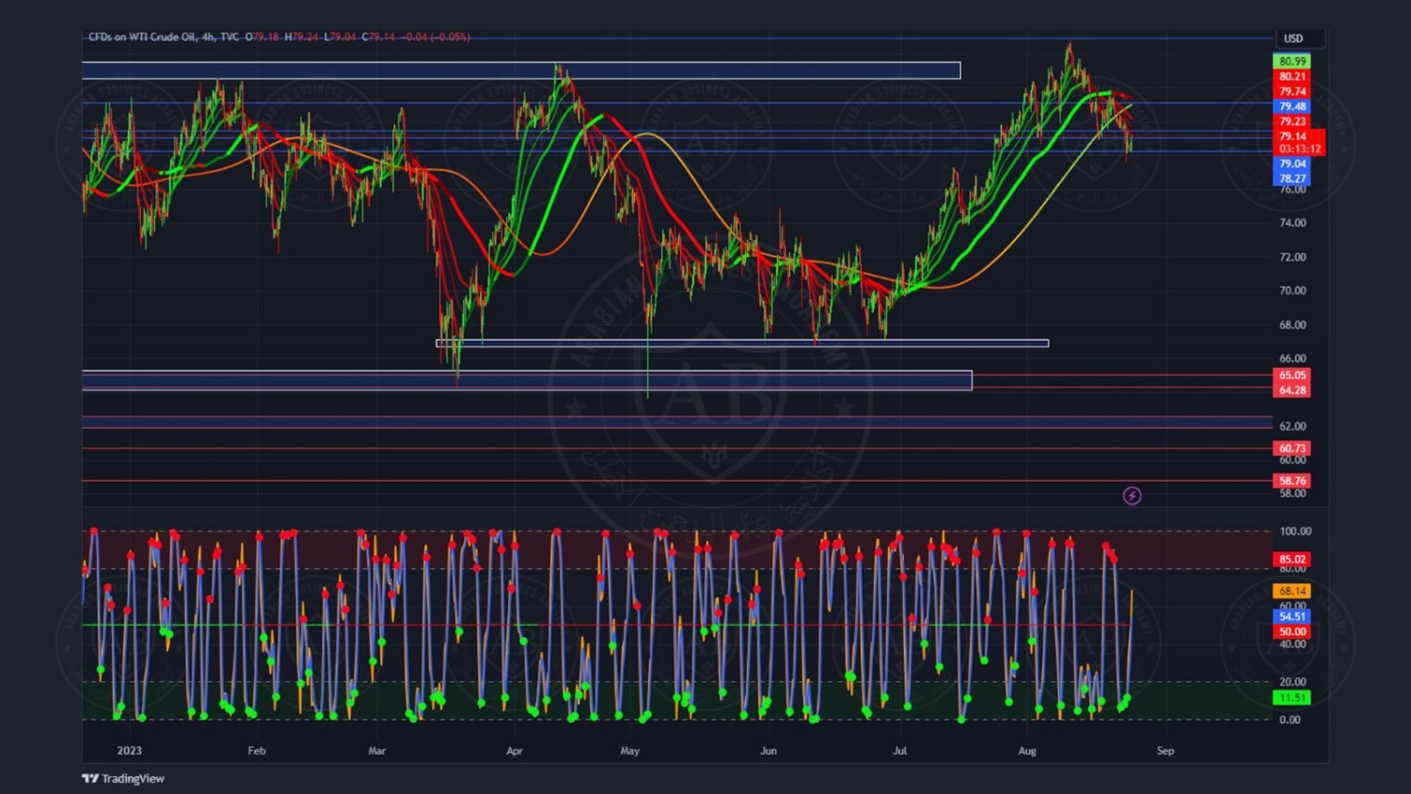Screen dimensions: 1411x794
Task: Click the Aug label on time axis
Action: coord(1027,751)
